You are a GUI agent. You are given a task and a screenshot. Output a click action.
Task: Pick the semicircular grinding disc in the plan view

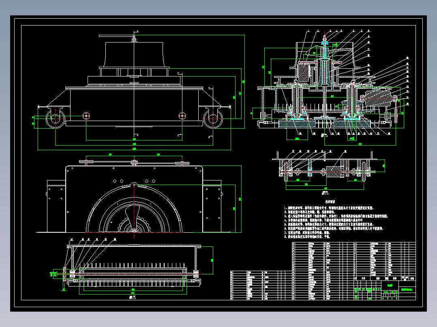pos(134,208)
